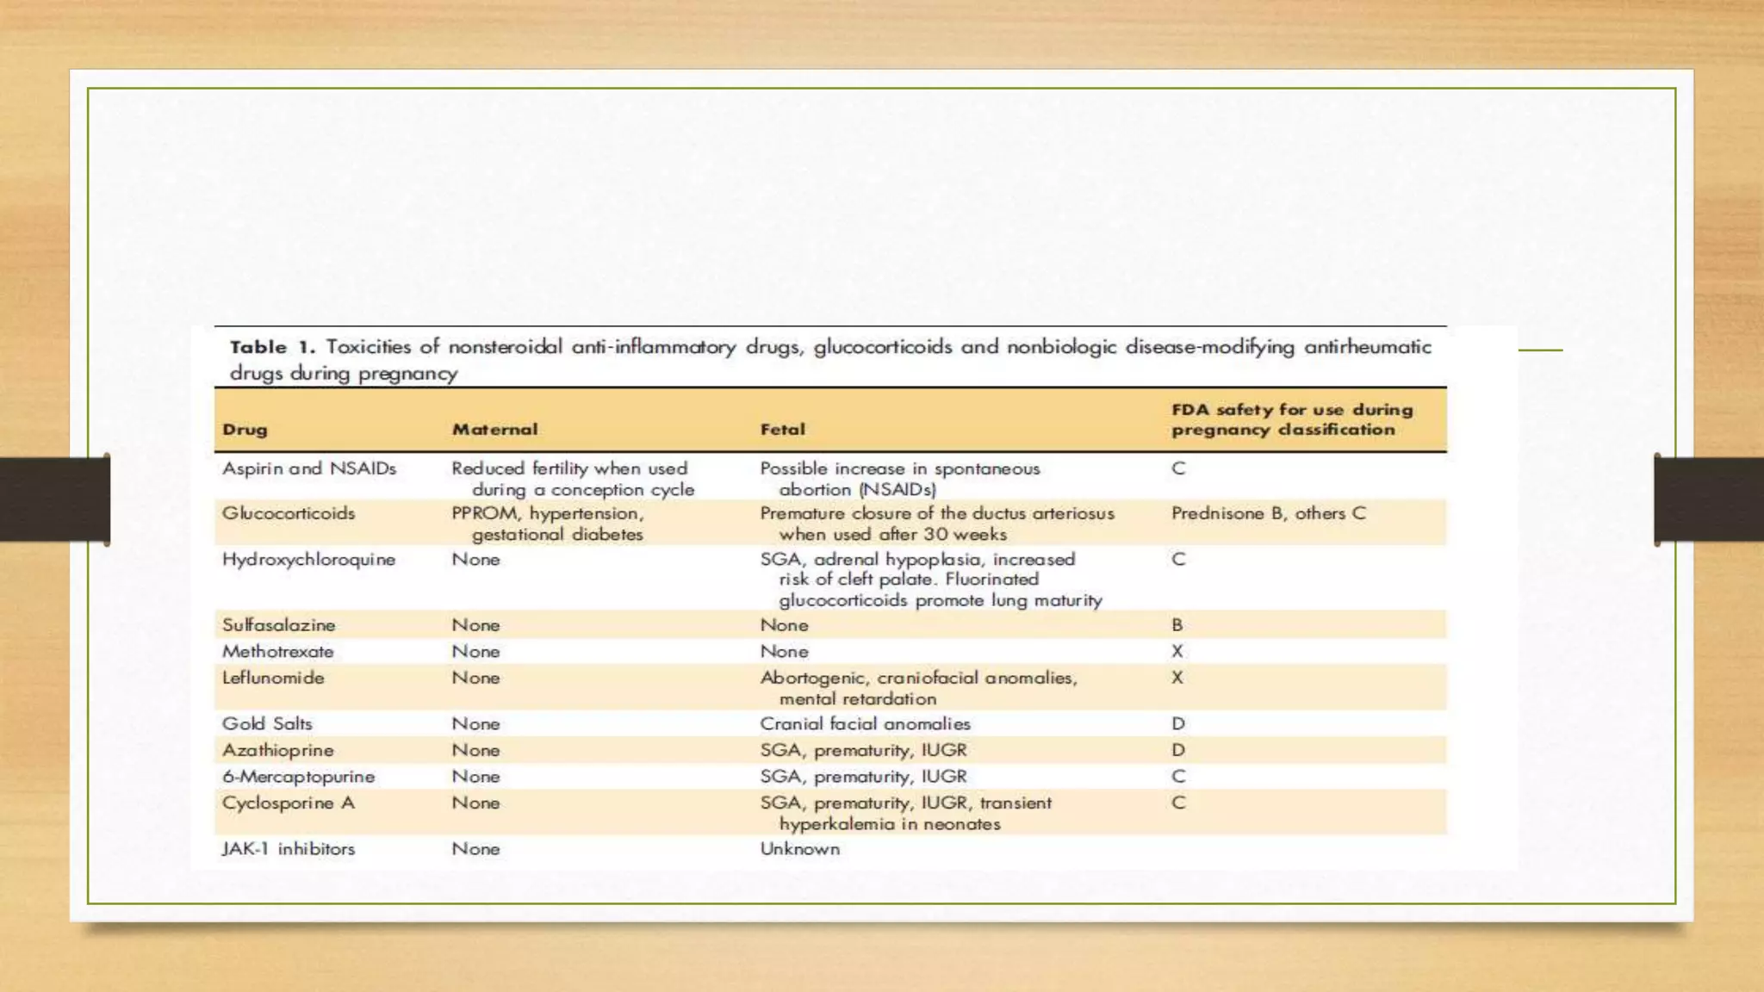Screen dimensions: 1764x992
Task: Click the Drug column header
Action: (x=245, y=430)
